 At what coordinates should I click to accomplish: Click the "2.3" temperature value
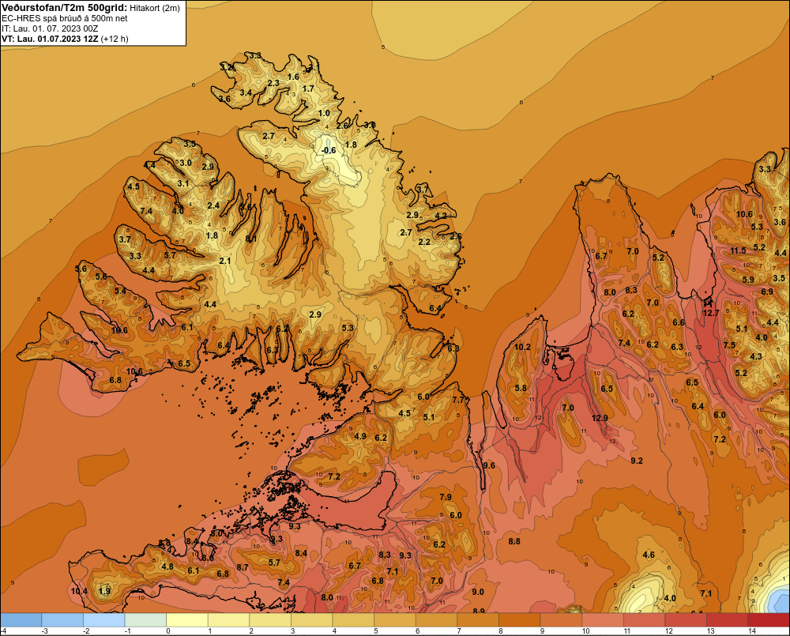click(x=273, y=83)
